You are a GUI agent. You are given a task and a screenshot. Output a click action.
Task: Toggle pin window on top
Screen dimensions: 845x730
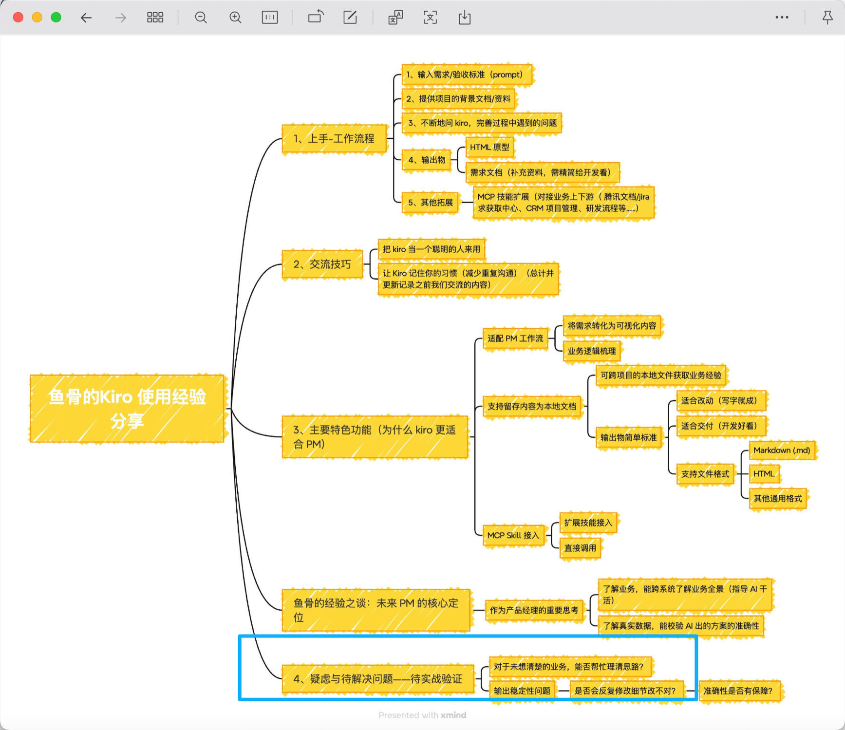tap(827, 18)
